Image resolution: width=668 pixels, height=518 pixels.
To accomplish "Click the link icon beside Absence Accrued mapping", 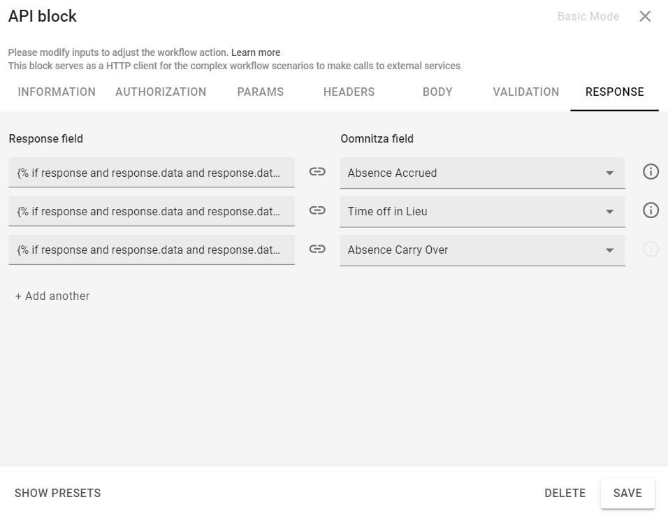I will (x=316, y=172).
